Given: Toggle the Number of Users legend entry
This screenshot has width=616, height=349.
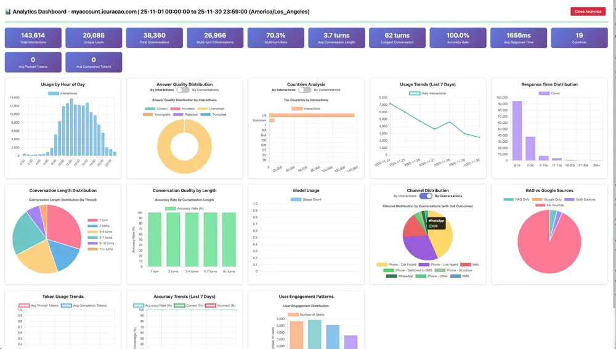Looking at the screenshot, I should pyautogui.click(x=306, y=315).
